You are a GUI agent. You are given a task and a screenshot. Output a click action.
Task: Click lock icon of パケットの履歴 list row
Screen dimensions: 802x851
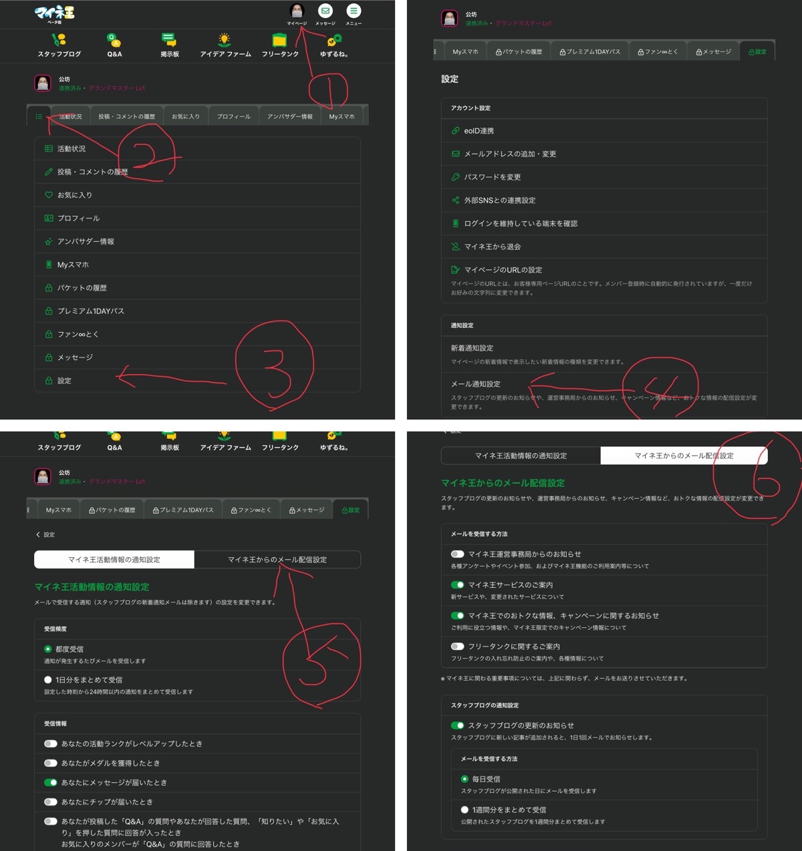coord(48,288)
